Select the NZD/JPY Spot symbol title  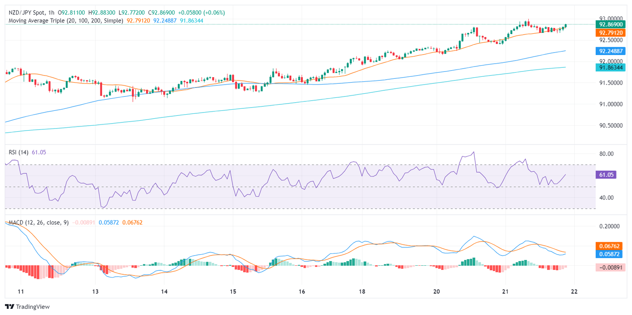coord(25,13)
